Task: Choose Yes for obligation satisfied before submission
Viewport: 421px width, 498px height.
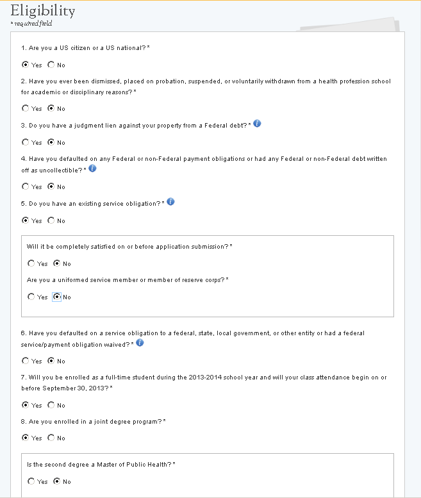Action: (x=31, y=263)
